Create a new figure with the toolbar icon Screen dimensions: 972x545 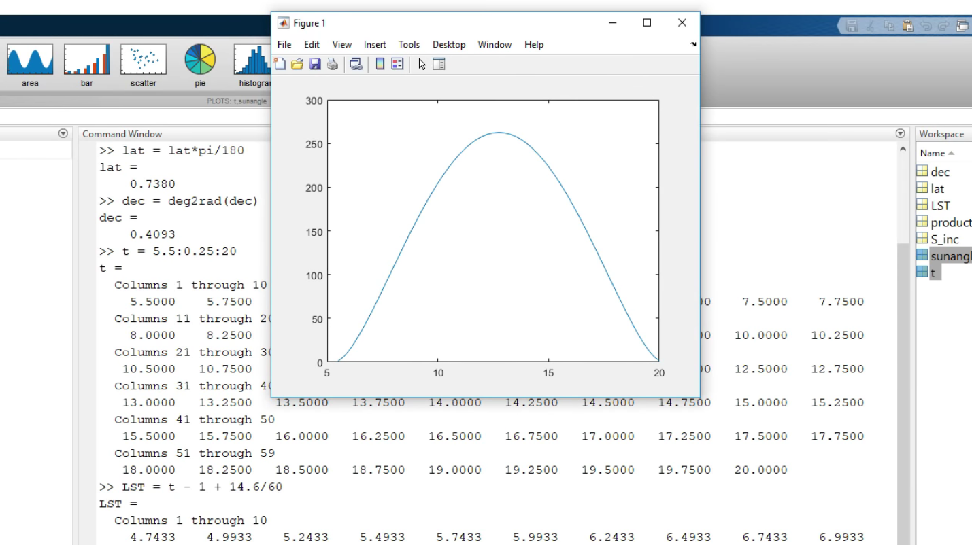280,63
